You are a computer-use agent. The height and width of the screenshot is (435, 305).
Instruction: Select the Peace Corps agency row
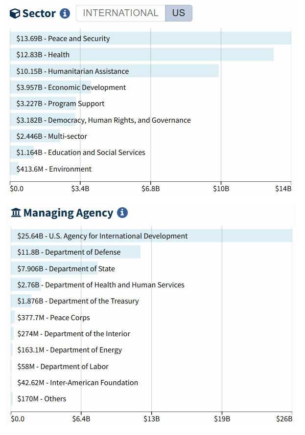53,318
